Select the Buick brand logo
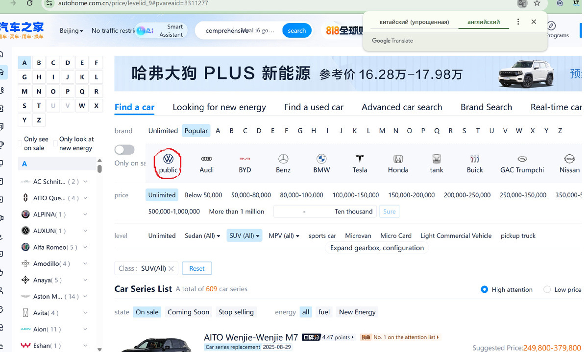Screen dimensions: 588x352 coord(474,159)
